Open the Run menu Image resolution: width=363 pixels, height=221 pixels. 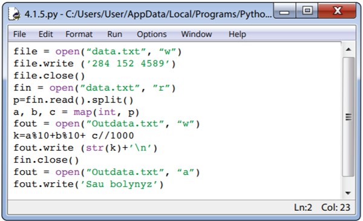pos(114,35)
